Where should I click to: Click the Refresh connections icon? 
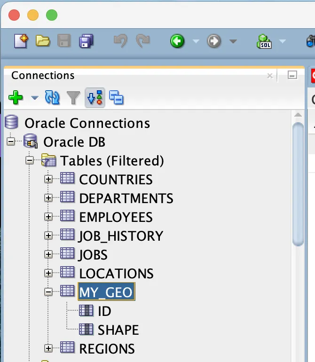pyautogui.click(x=53, y=98)
